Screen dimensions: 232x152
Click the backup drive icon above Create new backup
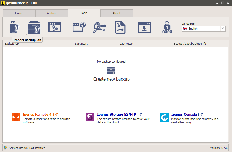click(x=111, y=71)
